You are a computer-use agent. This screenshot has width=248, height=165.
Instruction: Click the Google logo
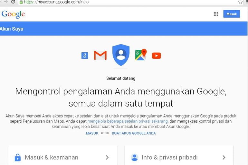(13, 14)
